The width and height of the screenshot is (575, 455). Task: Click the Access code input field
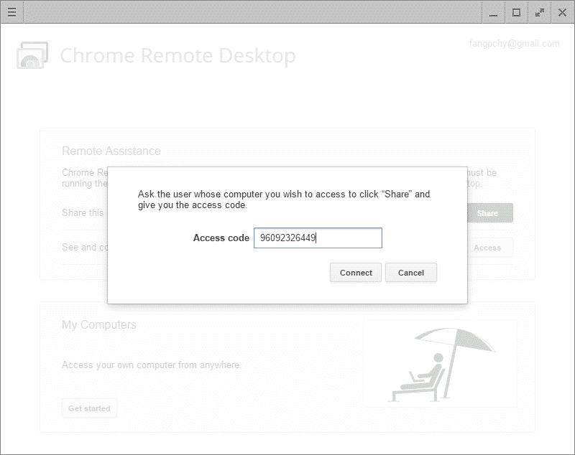tap(318, 238)
